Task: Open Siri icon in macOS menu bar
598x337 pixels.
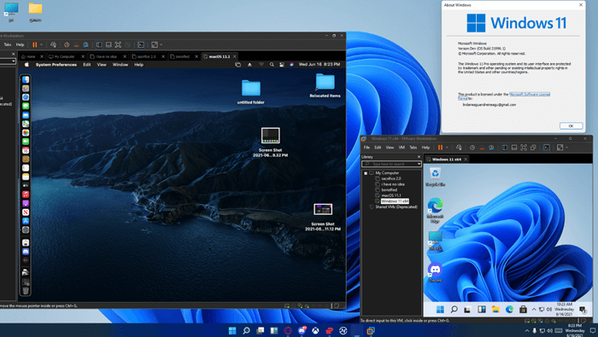Action: pos(291,65)
